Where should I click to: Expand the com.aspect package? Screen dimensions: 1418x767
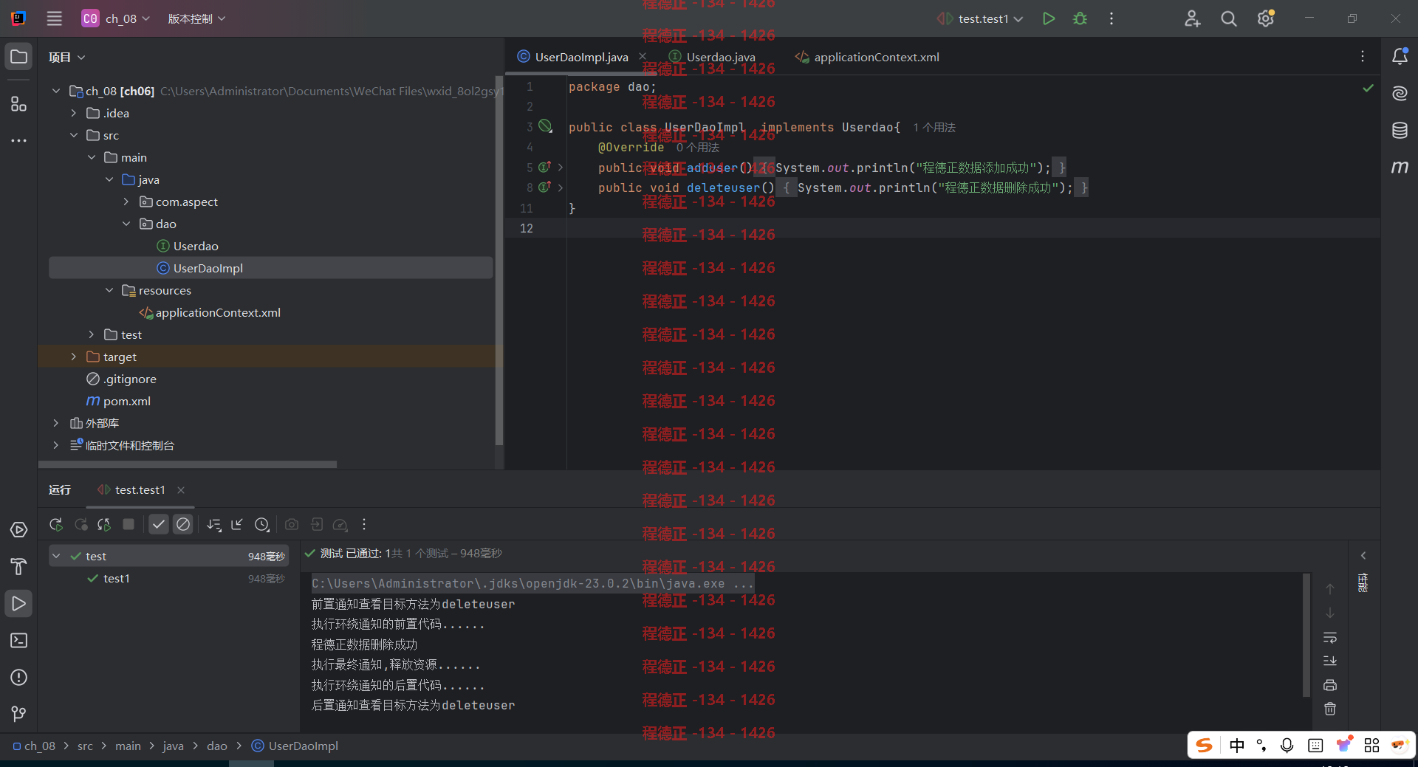[126, 202]
